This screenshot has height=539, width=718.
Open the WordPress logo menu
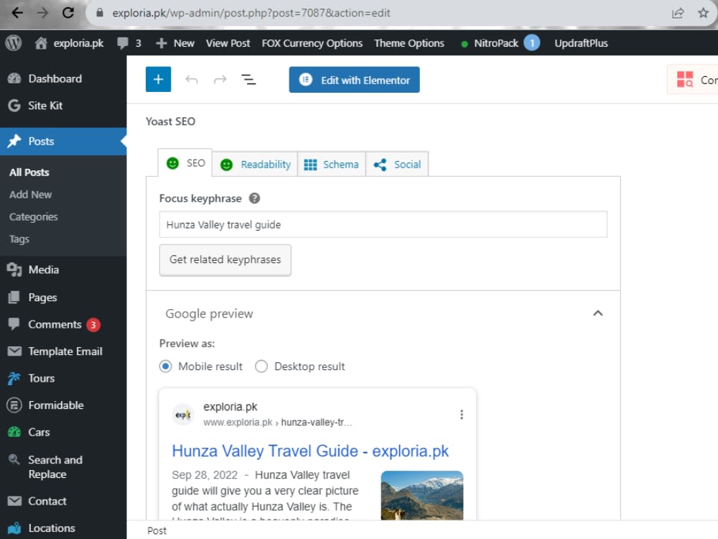tap(14, 43)
